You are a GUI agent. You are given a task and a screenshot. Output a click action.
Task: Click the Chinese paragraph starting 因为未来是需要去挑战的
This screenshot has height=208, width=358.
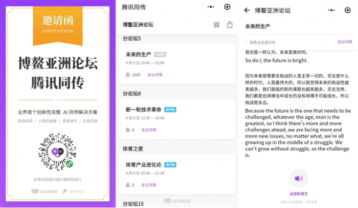[297, 89]
